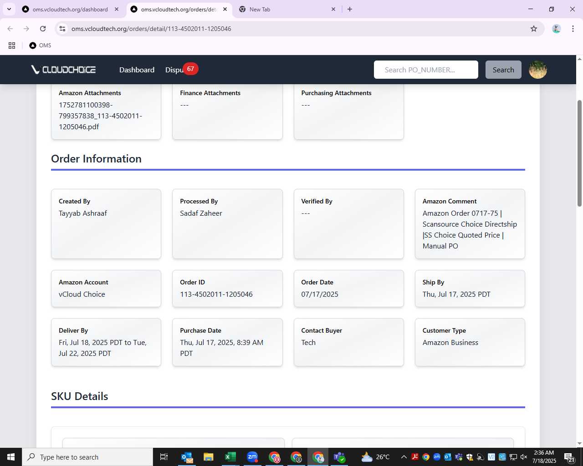
Task: Go forward in browser history
Action: click(x=26, y=29)
